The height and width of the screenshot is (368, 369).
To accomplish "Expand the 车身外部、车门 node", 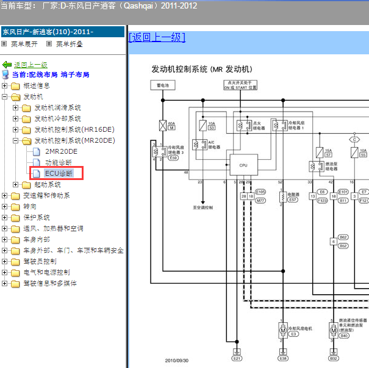I will [x=4, y=250].
